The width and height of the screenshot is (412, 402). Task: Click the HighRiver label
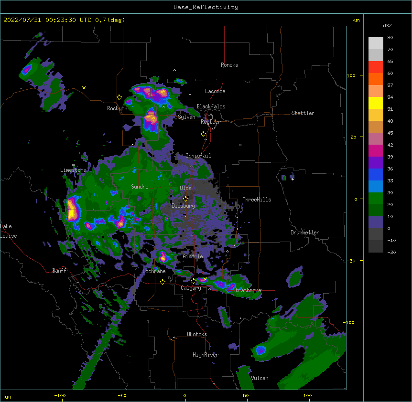click(x=206, y=355)
